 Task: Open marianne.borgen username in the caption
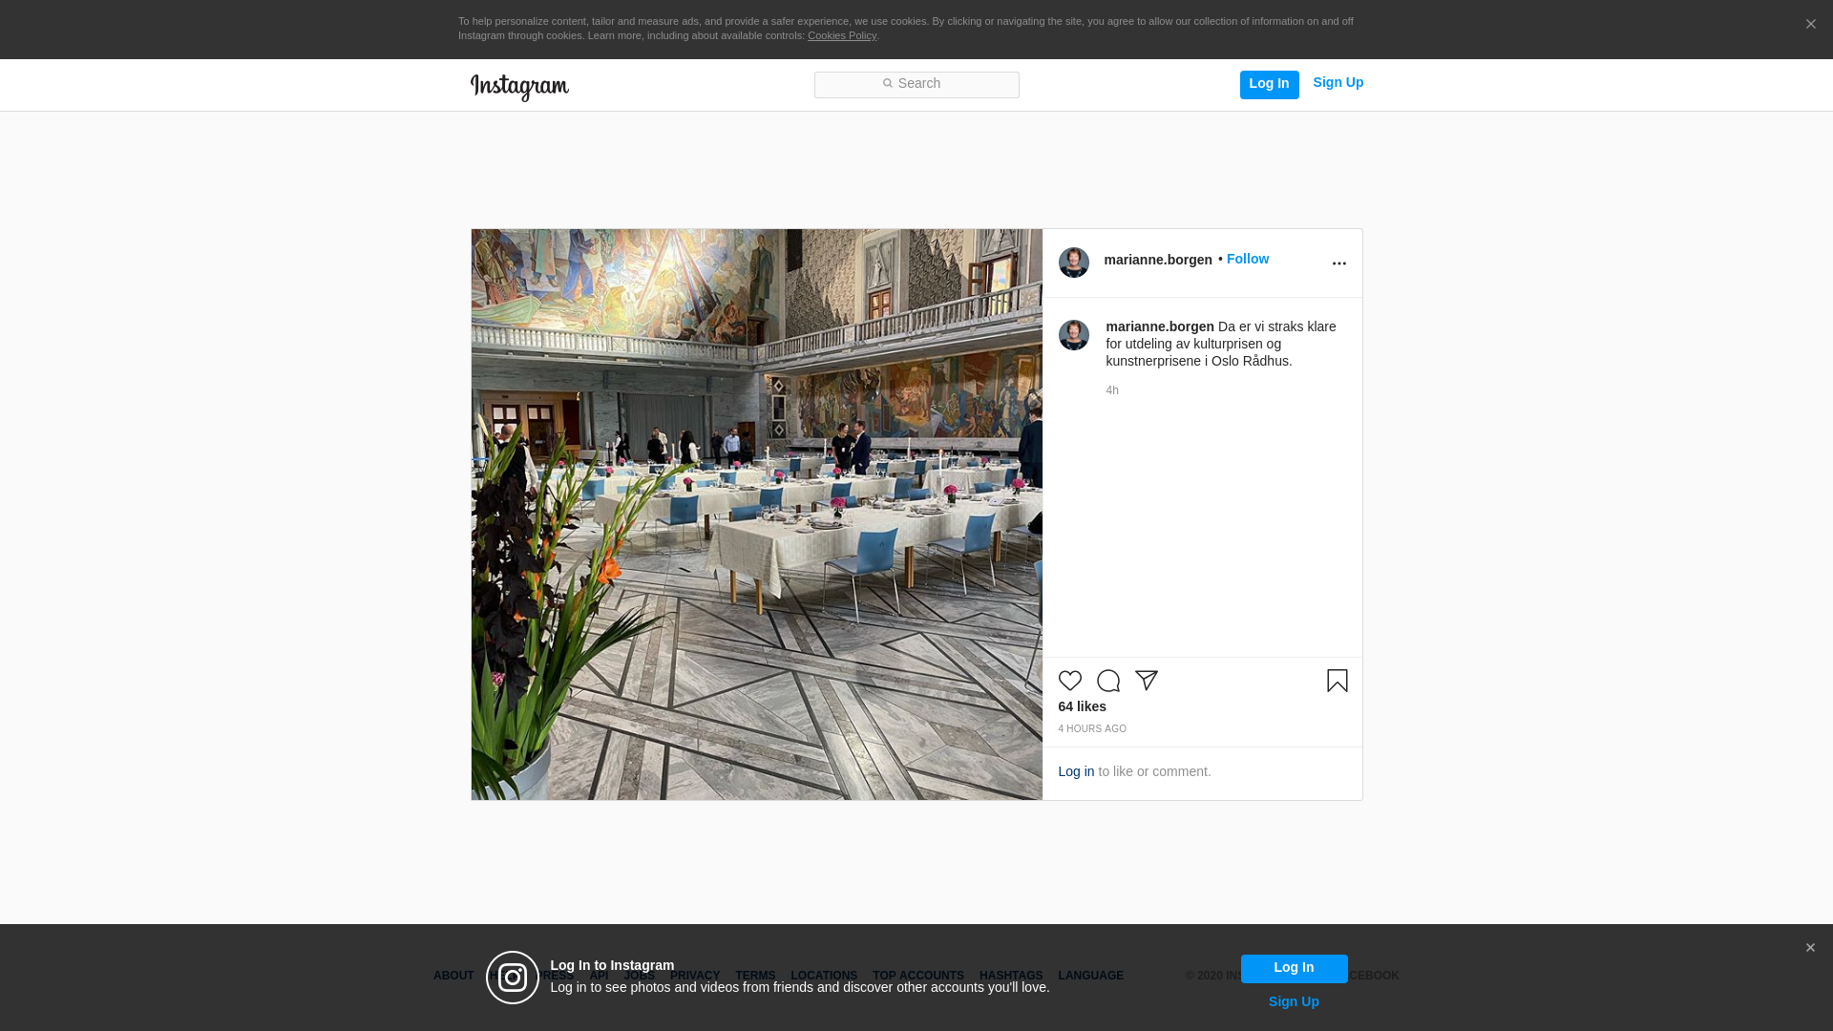(1160, 326)
